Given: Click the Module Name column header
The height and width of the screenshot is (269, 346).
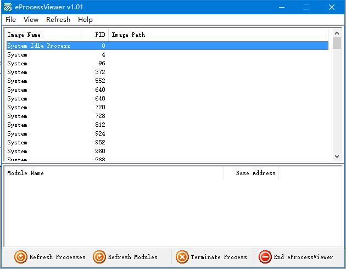Looking at the screenshot, I should point(114,173).
